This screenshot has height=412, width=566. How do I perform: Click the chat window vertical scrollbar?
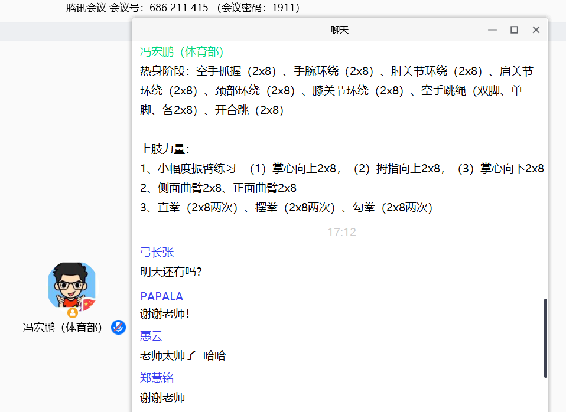(545, 338)
